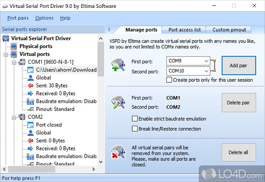The width and height of the screenshot is (265, 182).
Task: Select the COM1 [9600-N-8-1] tree item
Action: coord(51,62)
